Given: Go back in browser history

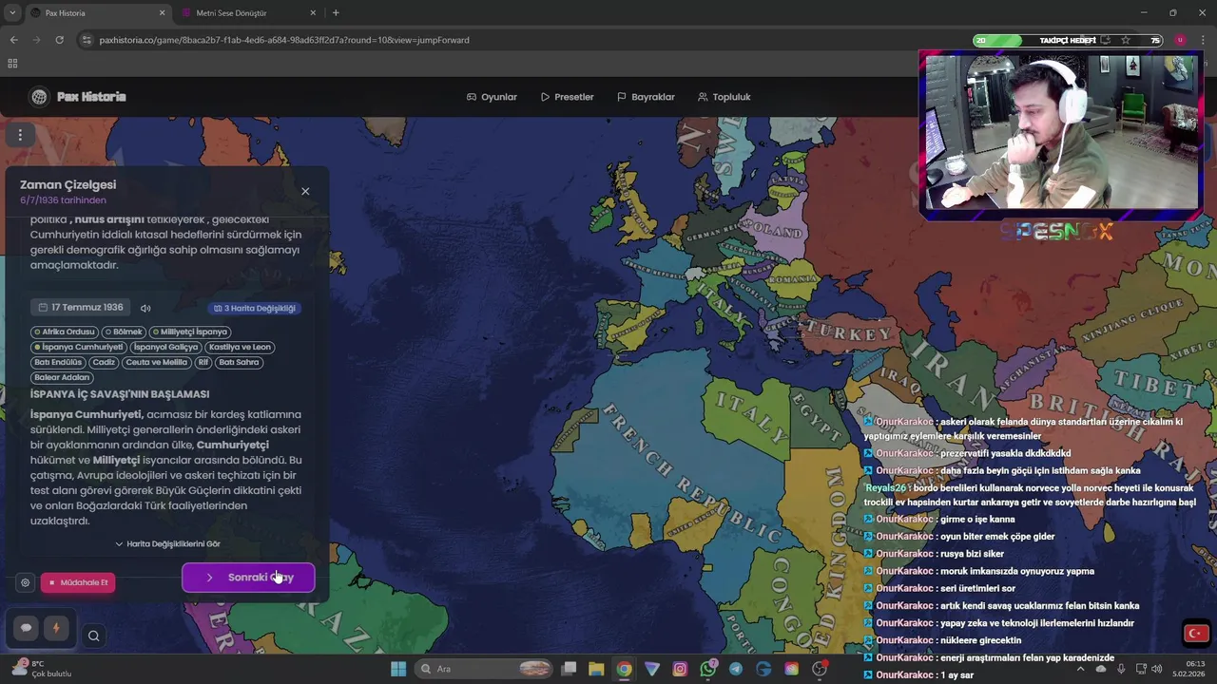Looking at the screenshot, I should click(x=13, y=40).
